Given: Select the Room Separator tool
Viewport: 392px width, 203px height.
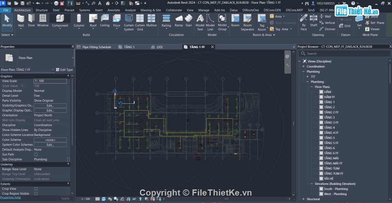Looking at the screenshot, I should coord(248,23).
